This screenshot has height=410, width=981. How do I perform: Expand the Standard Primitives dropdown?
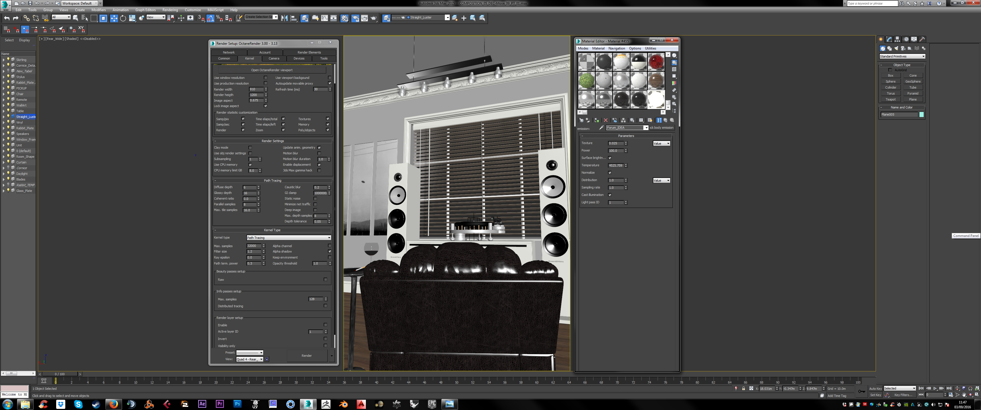[901, 56]
